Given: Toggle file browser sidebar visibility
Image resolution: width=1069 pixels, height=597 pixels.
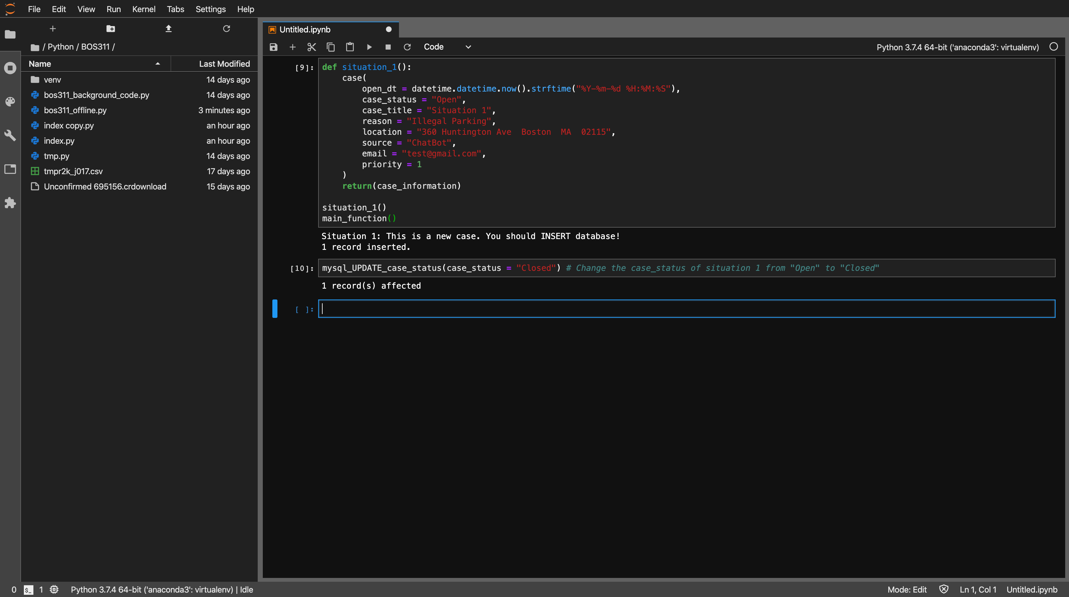Looking at the screenshot, I should 10,34.
